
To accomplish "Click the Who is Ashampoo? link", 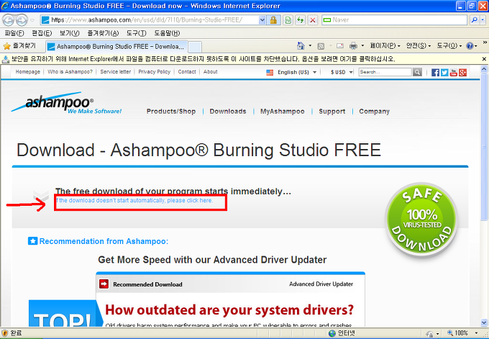I will (x=70, y=72).
